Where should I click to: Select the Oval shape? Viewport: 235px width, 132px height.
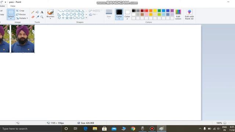67,11
